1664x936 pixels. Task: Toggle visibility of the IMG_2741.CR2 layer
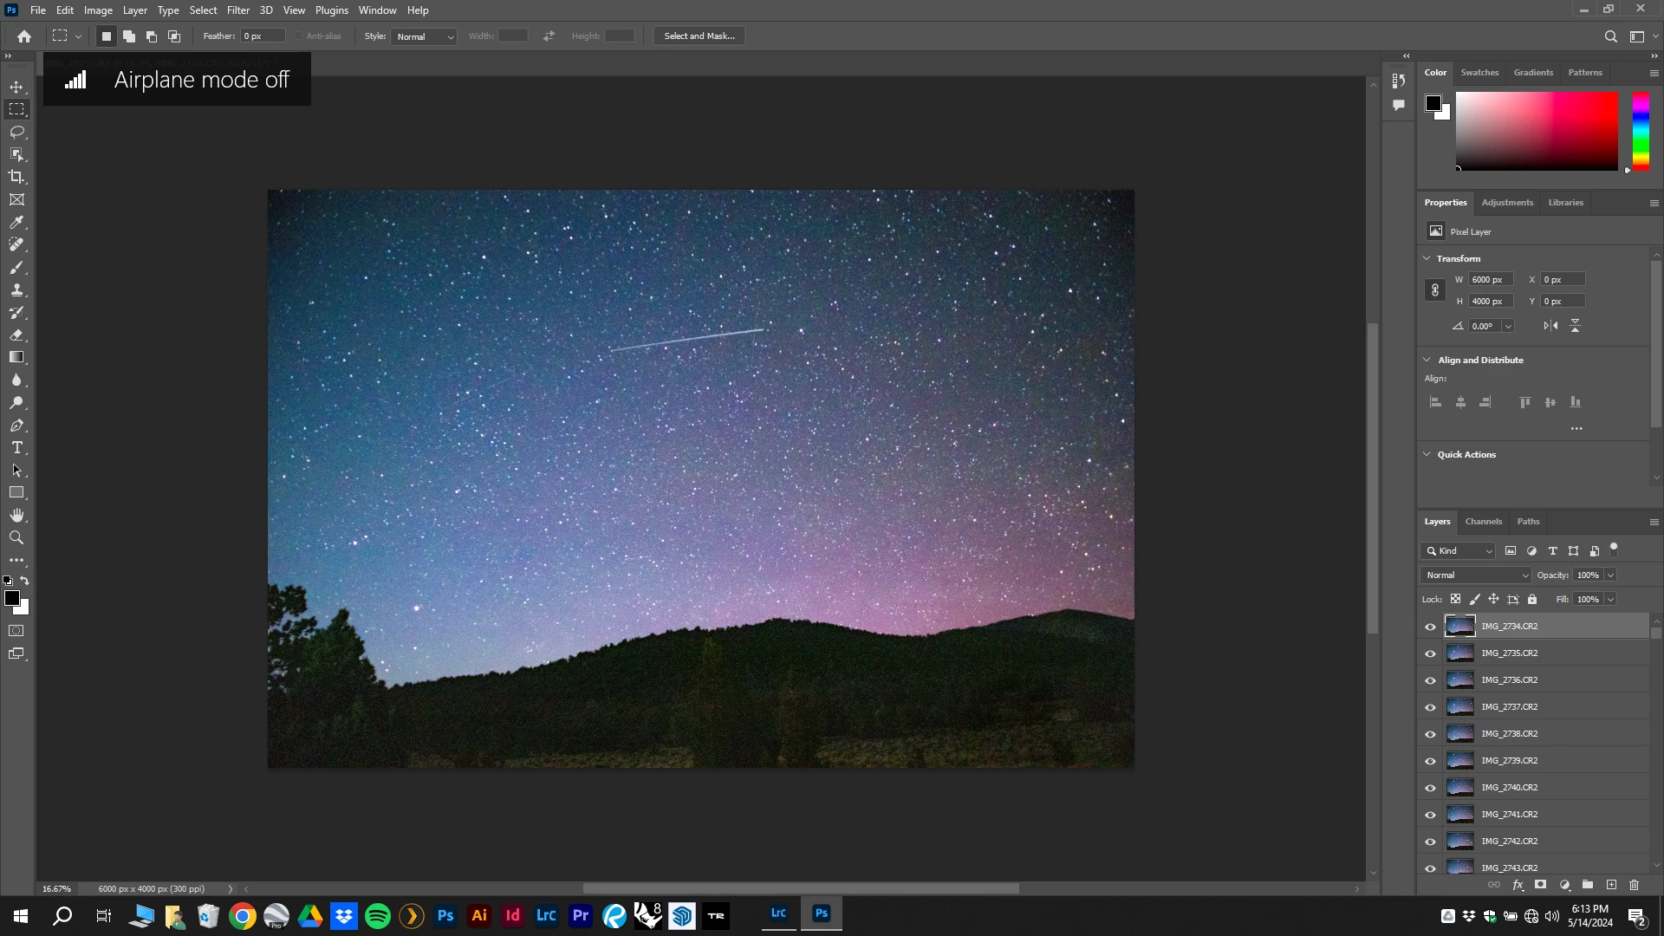pos(1430,815)
